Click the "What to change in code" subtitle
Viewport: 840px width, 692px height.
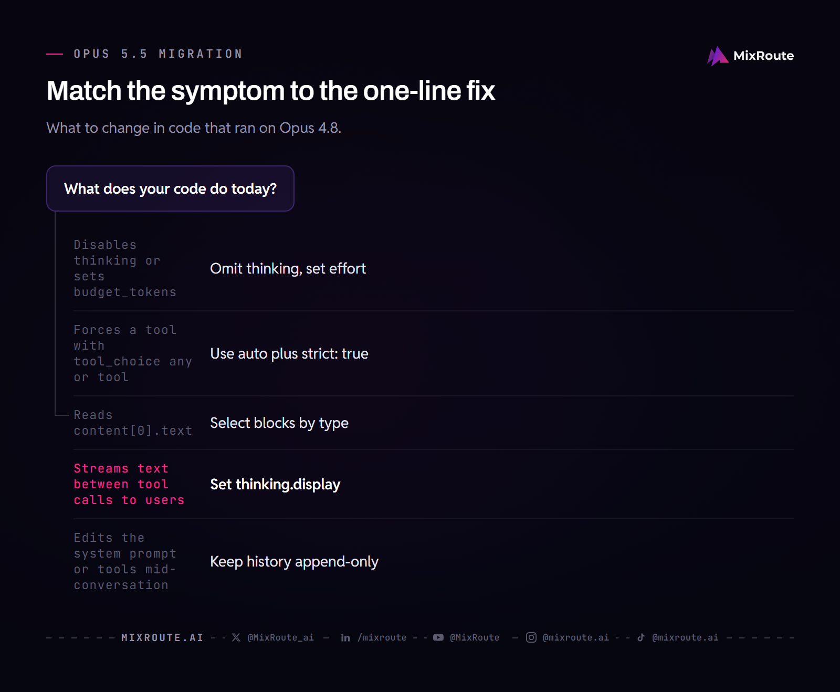194,128
